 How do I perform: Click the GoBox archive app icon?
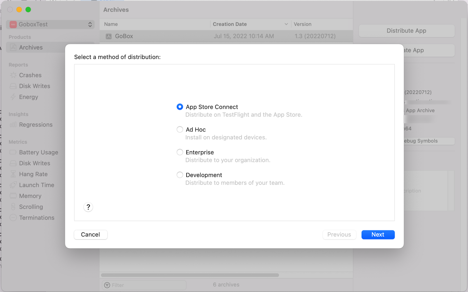click(x=109, y=36)
